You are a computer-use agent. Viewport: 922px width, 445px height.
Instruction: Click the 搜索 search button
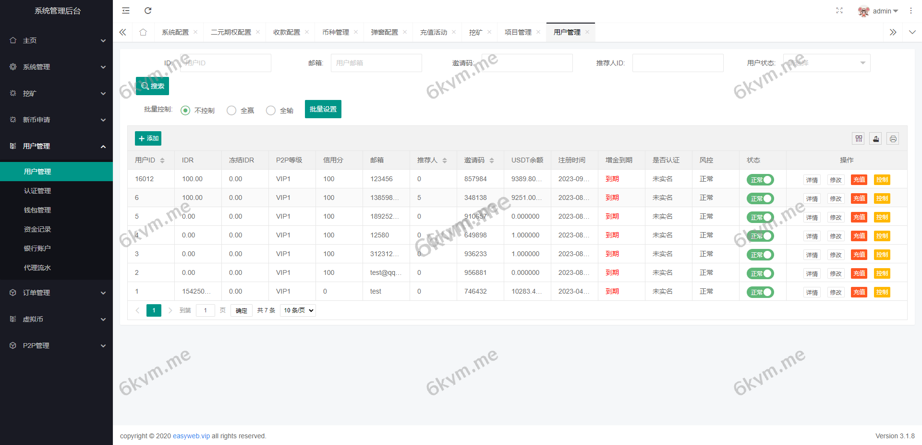click(x=152, y=86)
